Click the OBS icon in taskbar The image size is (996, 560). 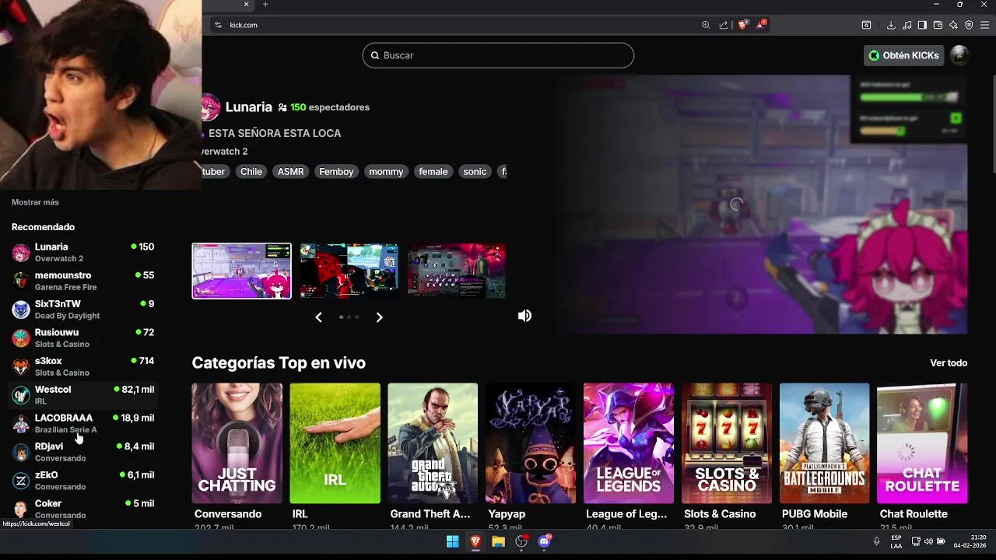[x=521, y=541]
